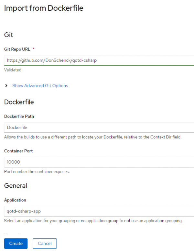This screenshot has height=251, width=194.
Task: Click the Dockerfile Path label
Action: click(19, 116)
